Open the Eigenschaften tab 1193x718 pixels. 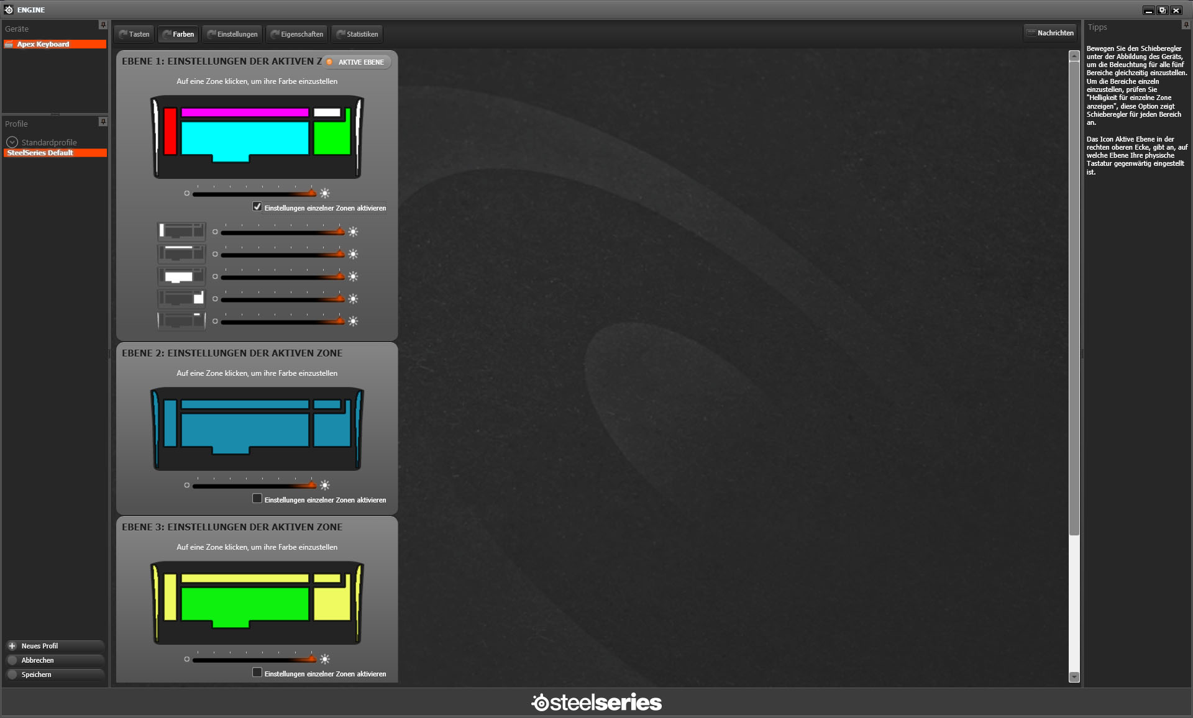pyautogui.click(x=296, y=34)
